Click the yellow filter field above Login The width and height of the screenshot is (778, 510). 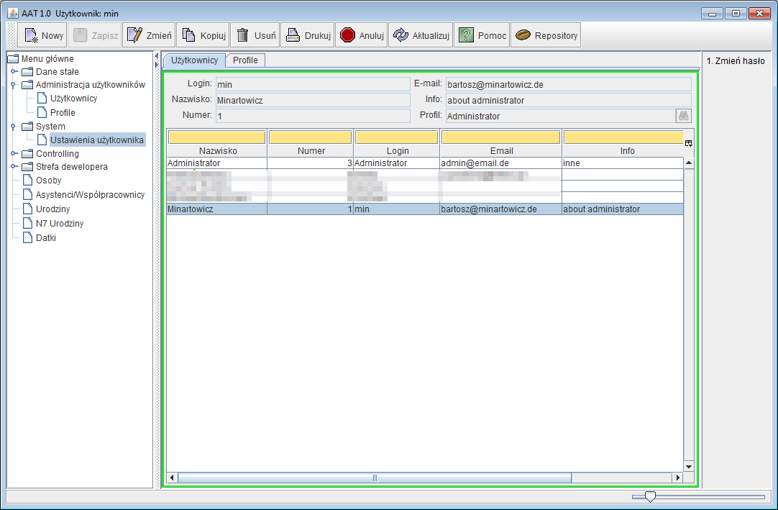click(397, 137)
